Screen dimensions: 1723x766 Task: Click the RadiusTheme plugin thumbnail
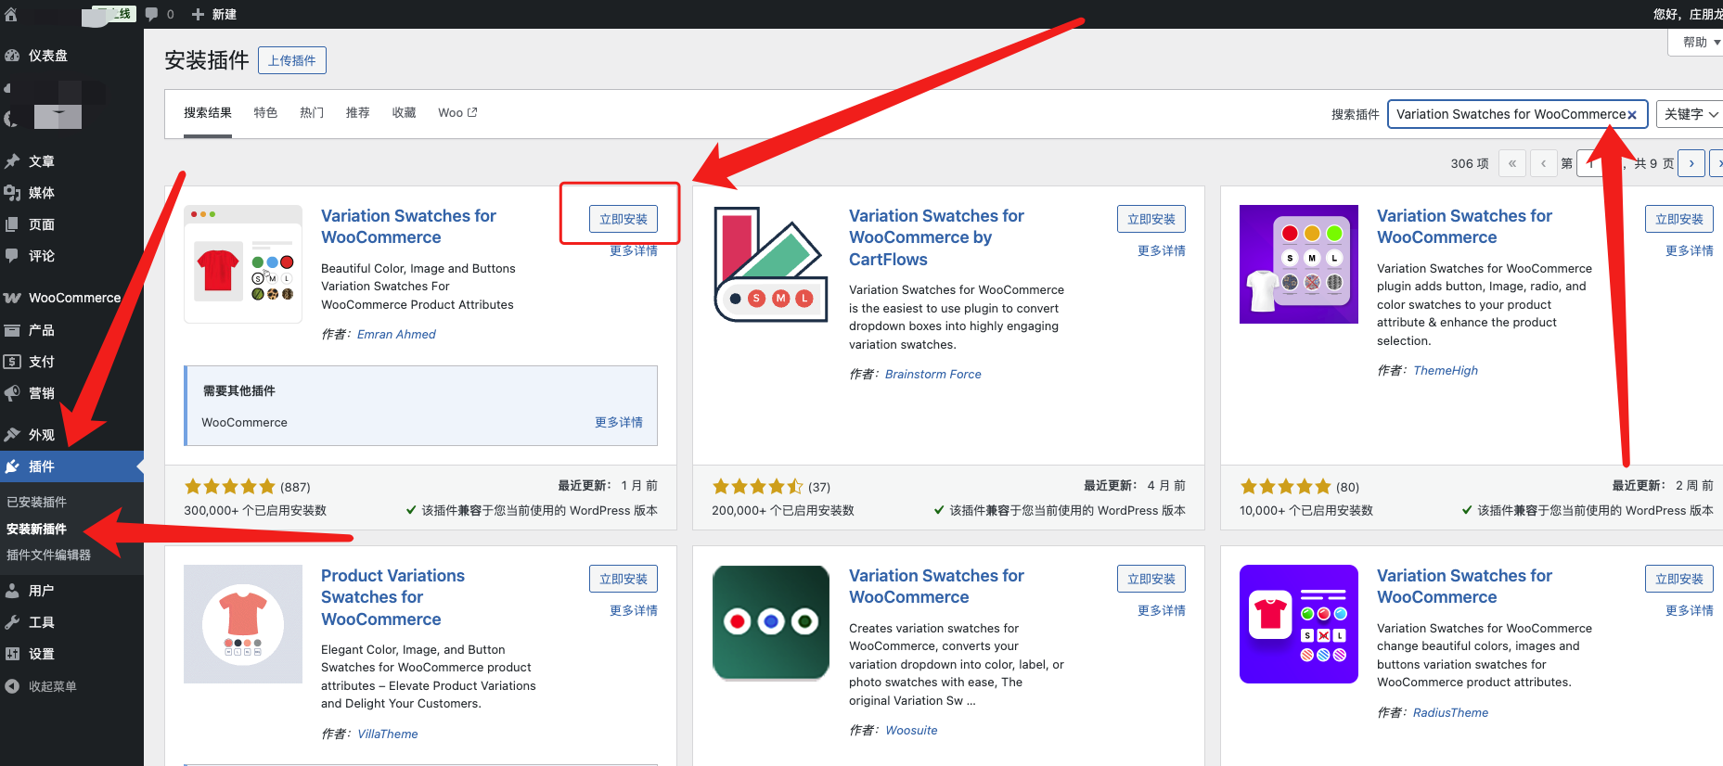1299,624
